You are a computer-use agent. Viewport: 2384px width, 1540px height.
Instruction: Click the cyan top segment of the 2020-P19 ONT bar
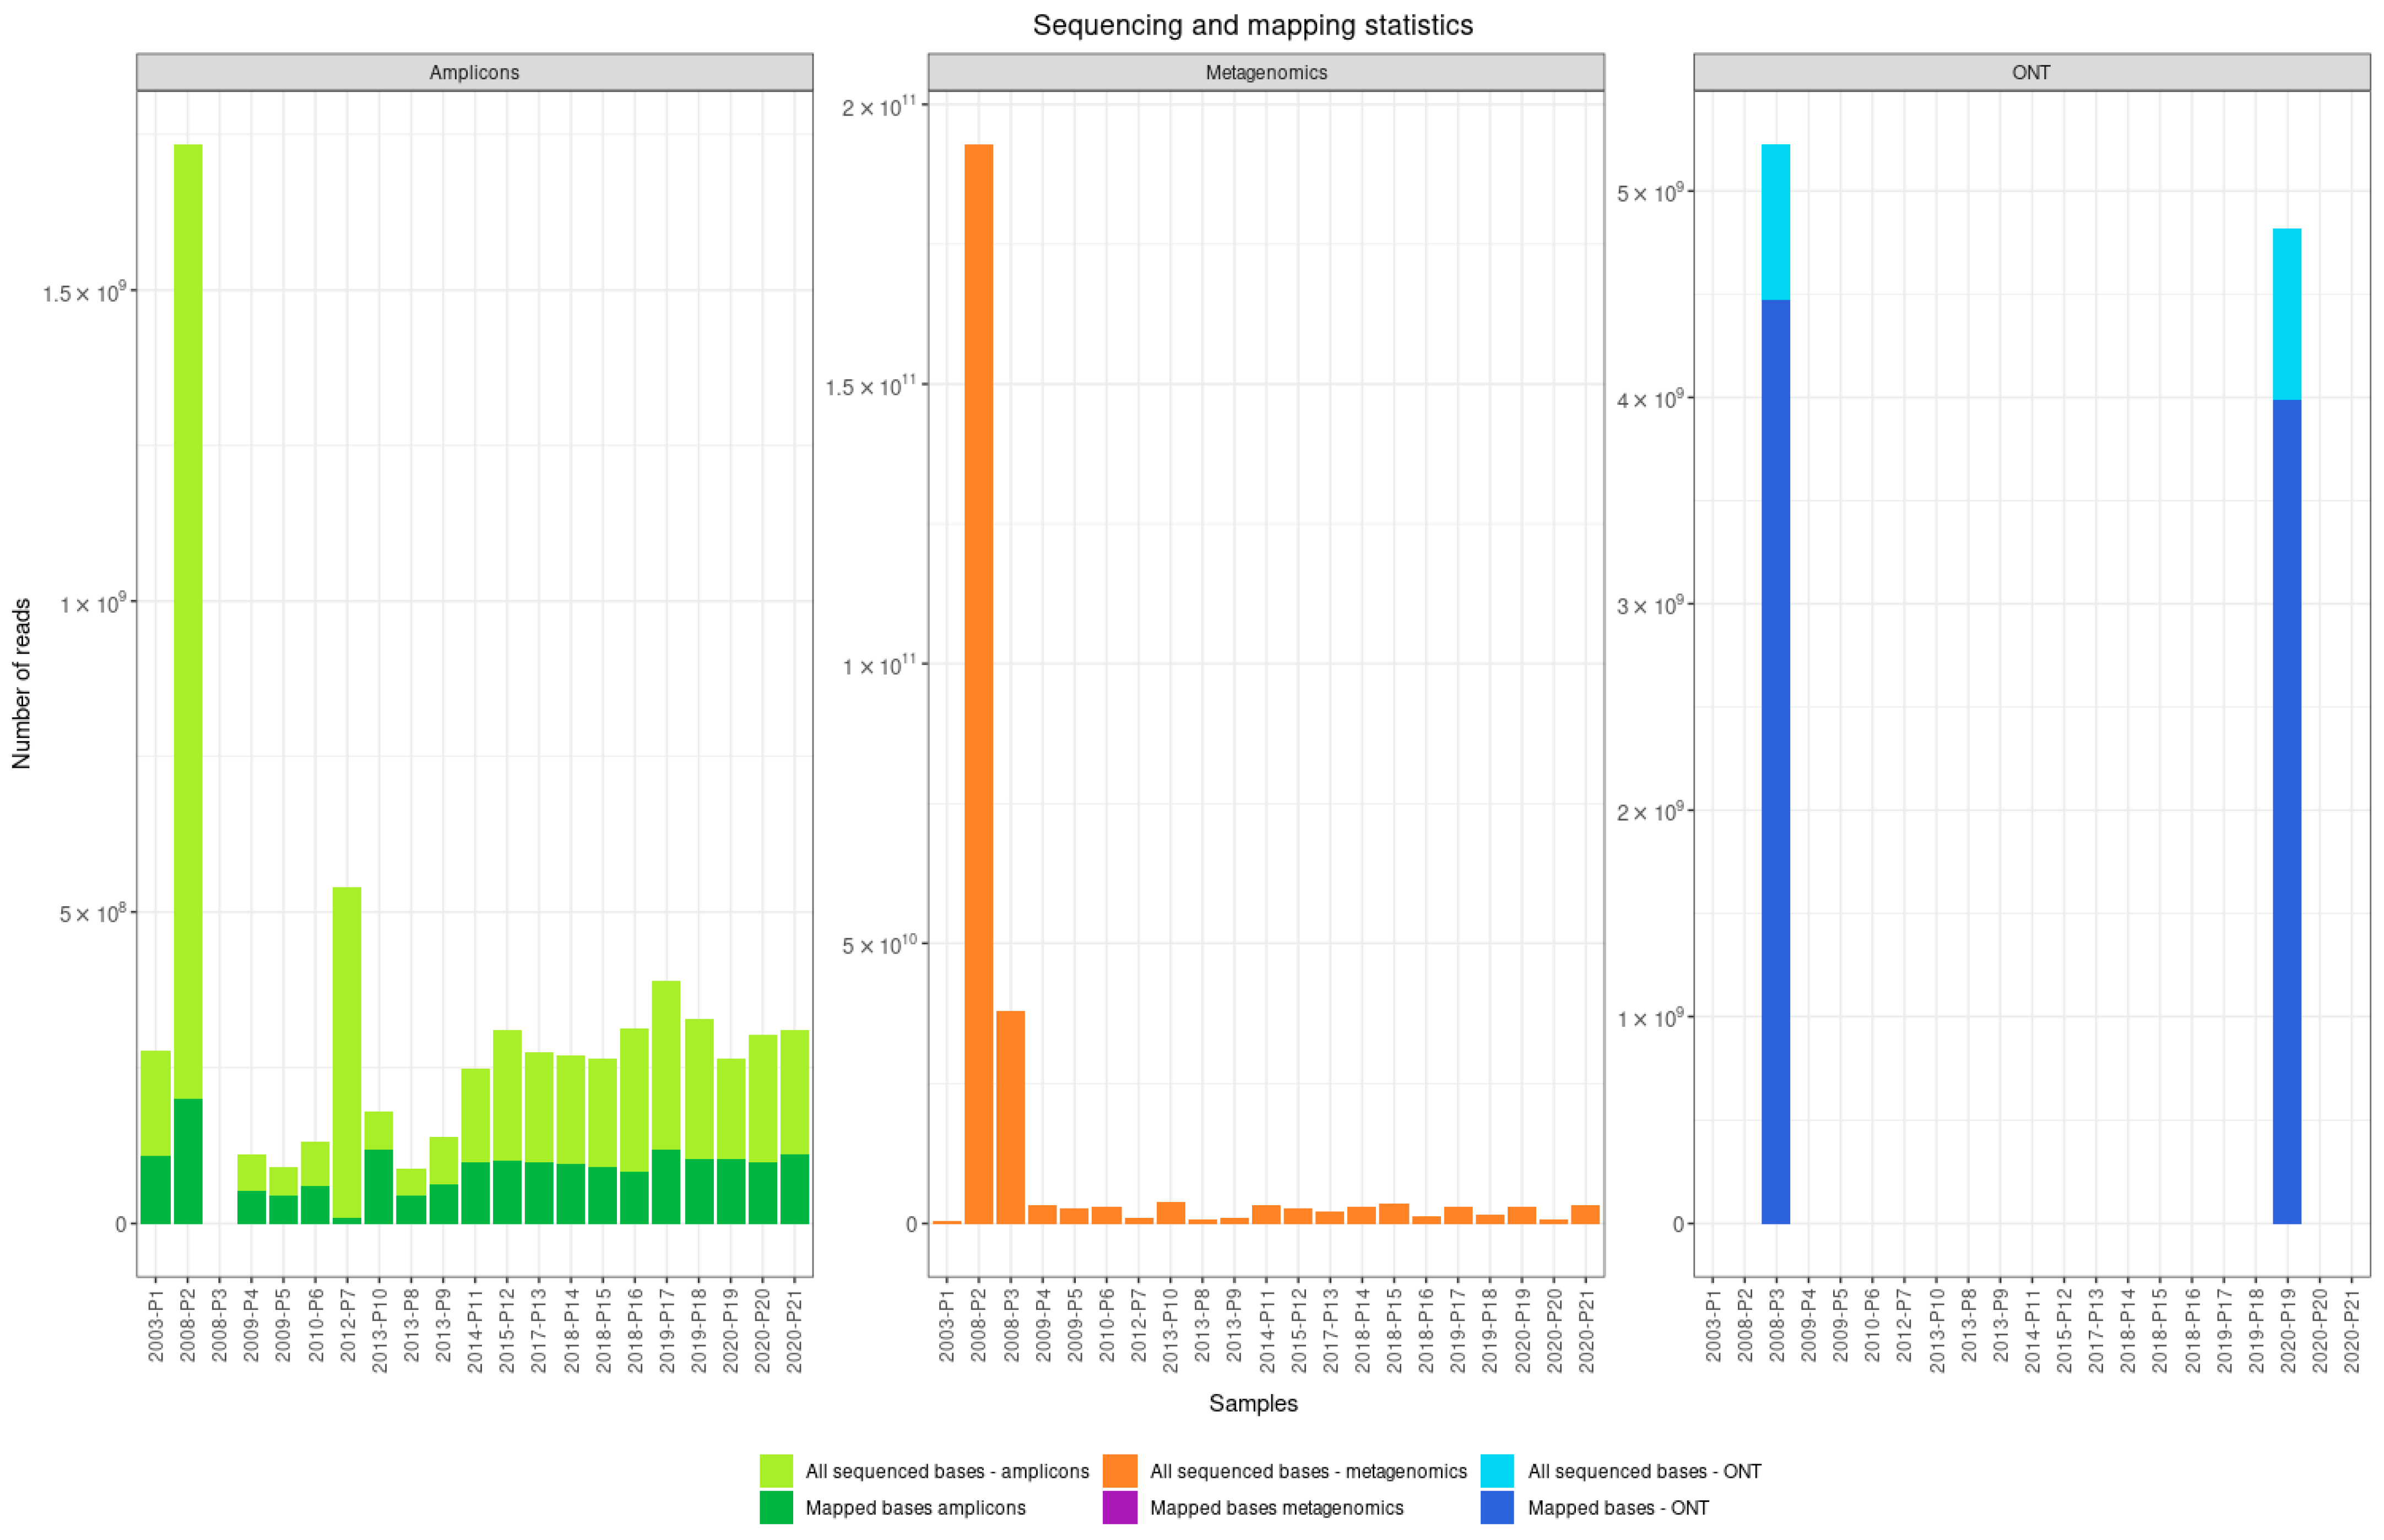point(2287,314)
